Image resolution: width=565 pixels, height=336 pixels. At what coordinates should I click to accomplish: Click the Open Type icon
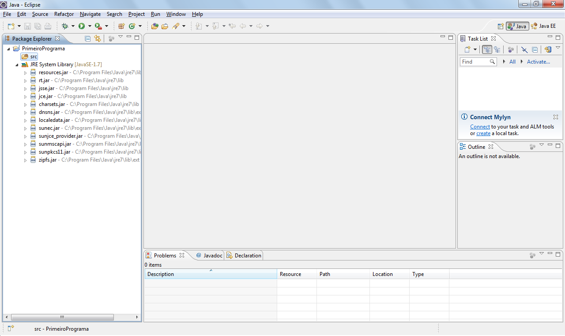pos(154,26)
